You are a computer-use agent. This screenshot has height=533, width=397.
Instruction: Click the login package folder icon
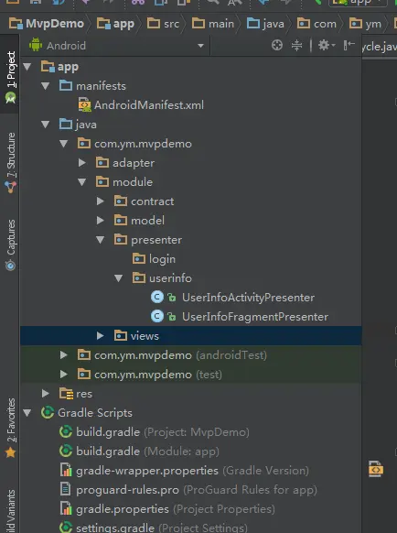138,258
